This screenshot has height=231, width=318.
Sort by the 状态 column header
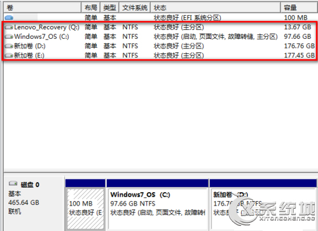click(x=216, y=8)
